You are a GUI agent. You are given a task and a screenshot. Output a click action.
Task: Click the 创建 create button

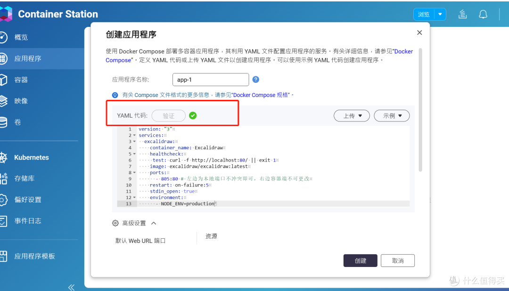click(x=361, y=260)
